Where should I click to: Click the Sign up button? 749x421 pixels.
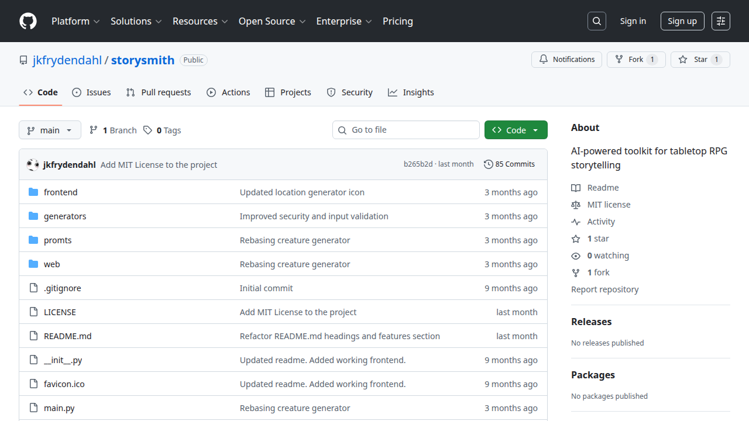pos(682,21)
